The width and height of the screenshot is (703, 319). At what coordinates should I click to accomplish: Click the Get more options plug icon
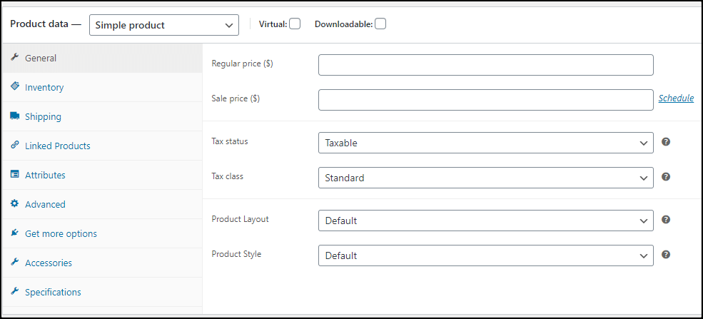click(x=14, y=233)
